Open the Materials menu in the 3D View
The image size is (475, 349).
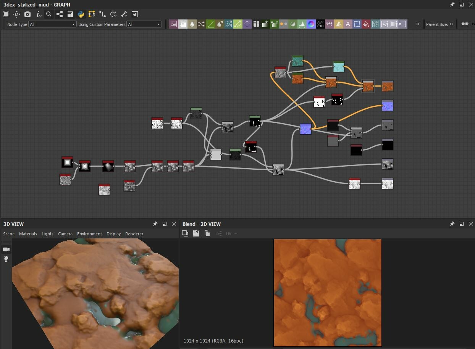pyautogui.click(x=28, y=234)
